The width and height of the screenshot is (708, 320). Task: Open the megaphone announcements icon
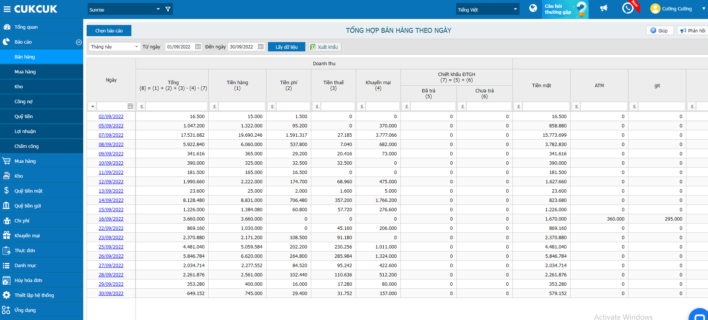[x=603, y=8]
